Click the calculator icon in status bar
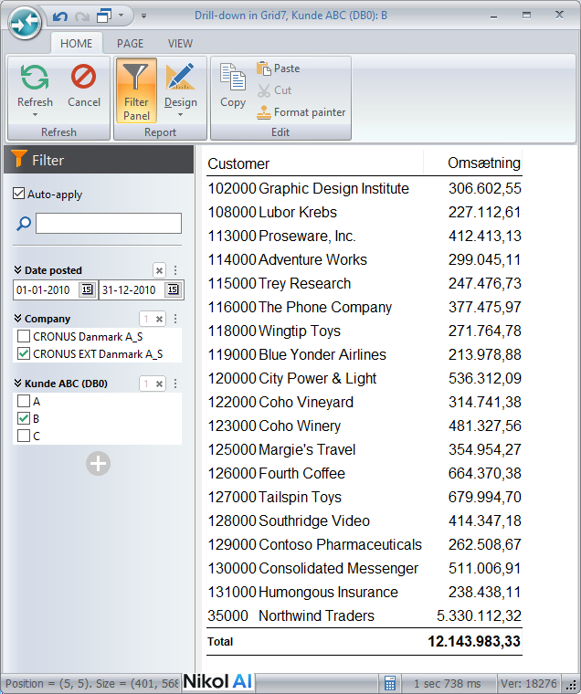 pyautogui.click(x=390, y=683)
